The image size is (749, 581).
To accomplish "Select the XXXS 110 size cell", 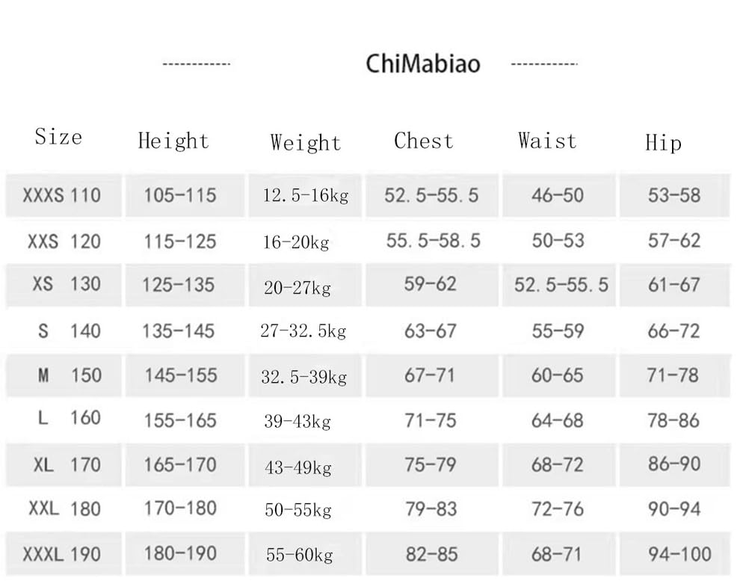I will pos(61,195).
